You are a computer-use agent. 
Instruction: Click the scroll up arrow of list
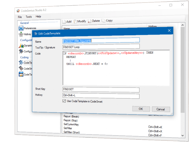[183, 25]
